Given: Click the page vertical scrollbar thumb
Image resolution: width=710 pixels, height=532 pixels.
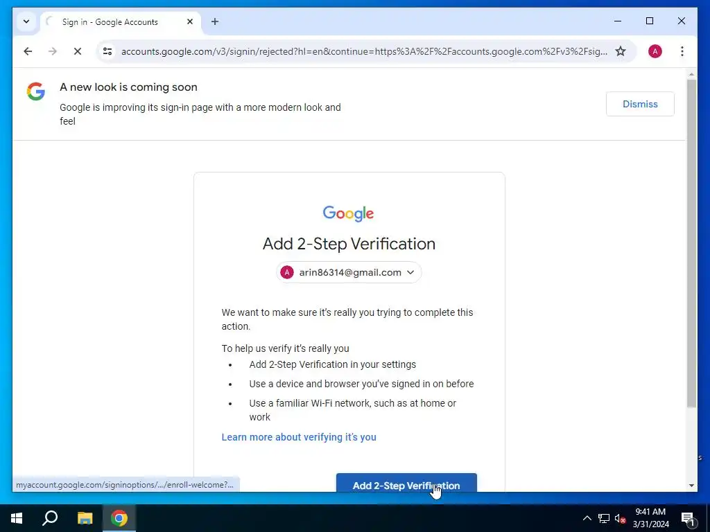Looking at the screenshot, I should tap(691, 243).
